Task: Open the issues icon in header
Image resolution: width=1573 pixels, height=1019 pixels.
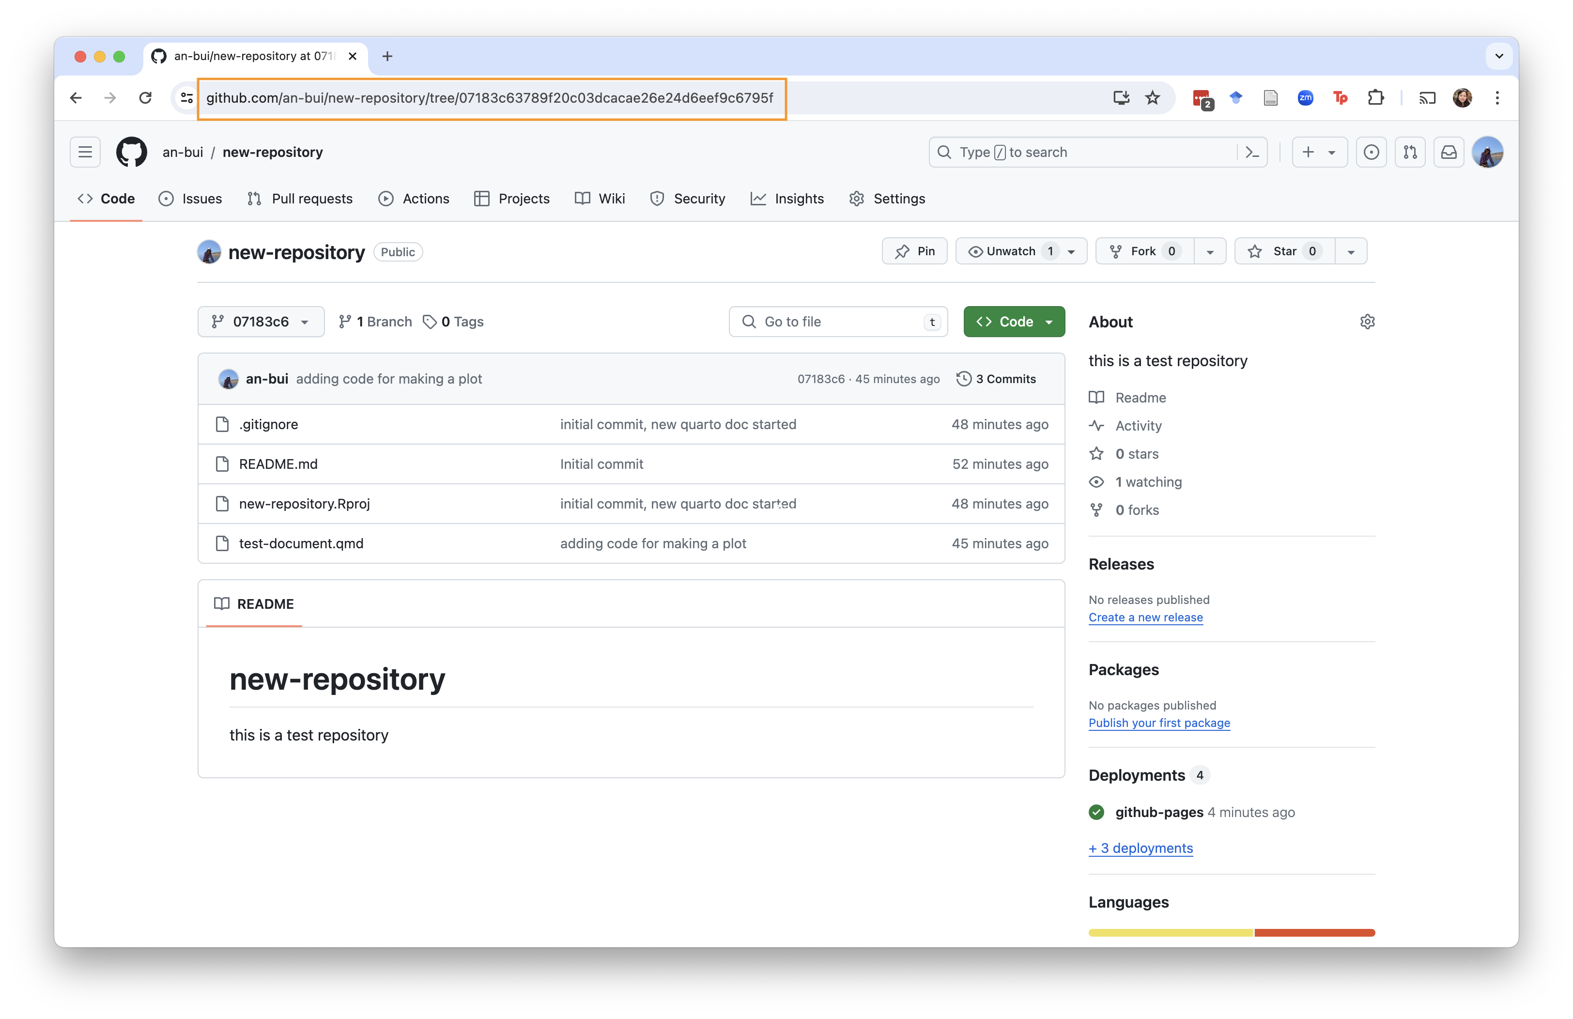Action: pos(1372,152)
